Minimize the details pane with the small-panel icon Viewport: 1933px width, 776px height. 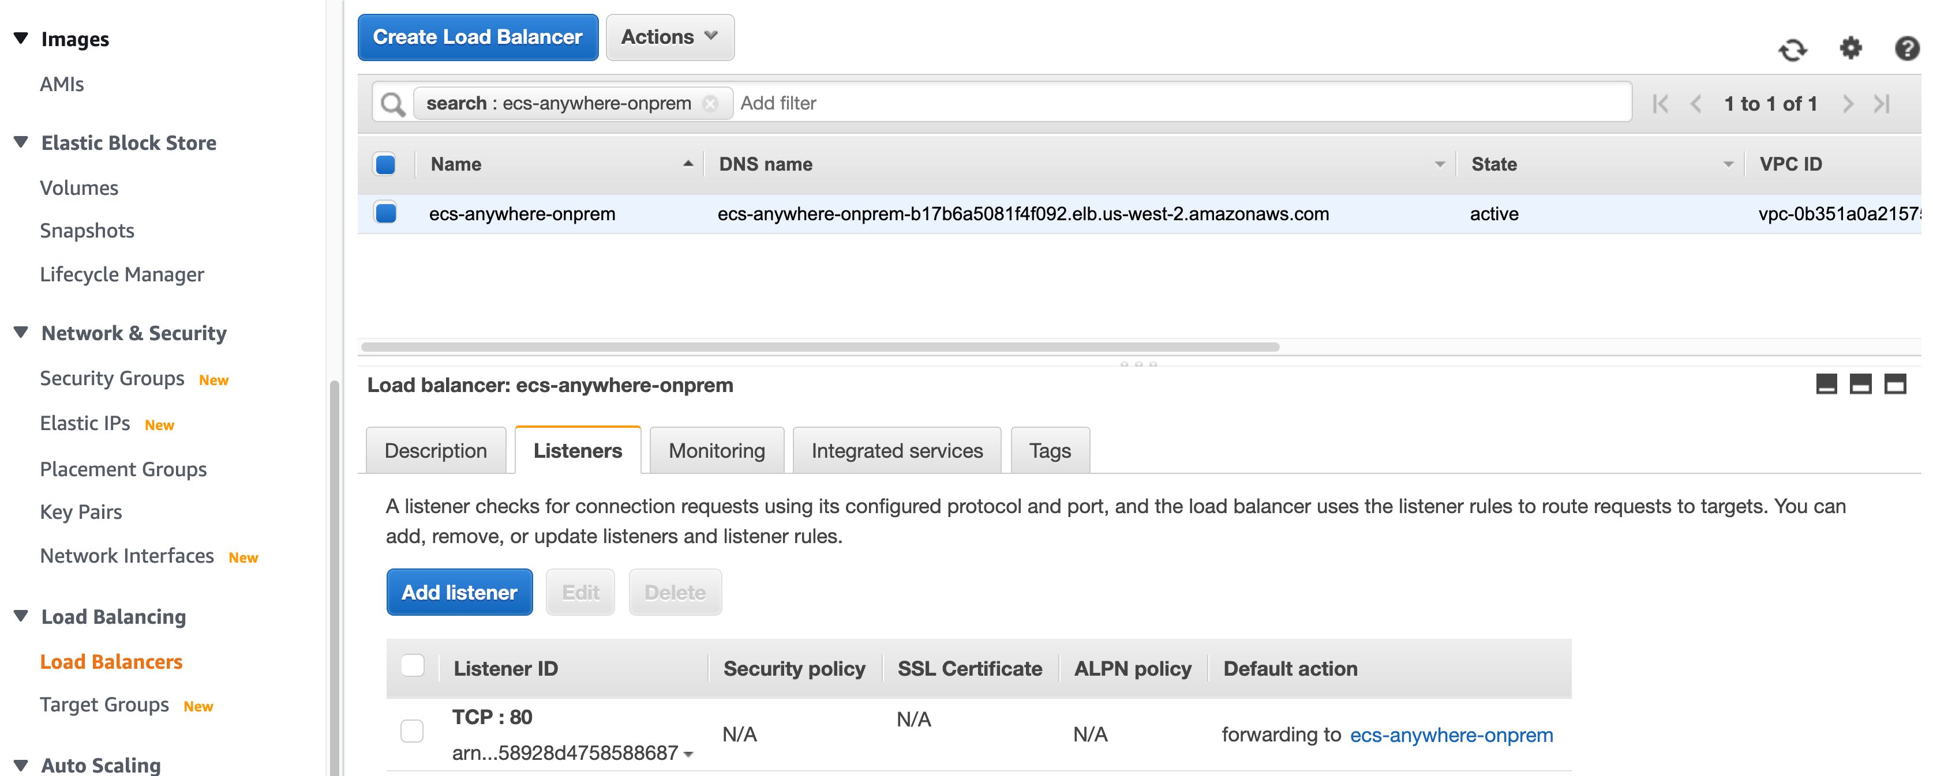1826,384
